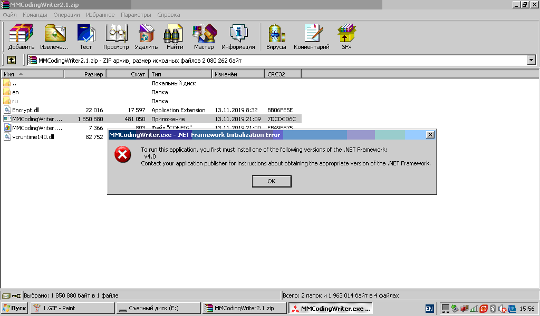
Task: Open the archive path dropdown arrow
Action: [x=532, y=60]
